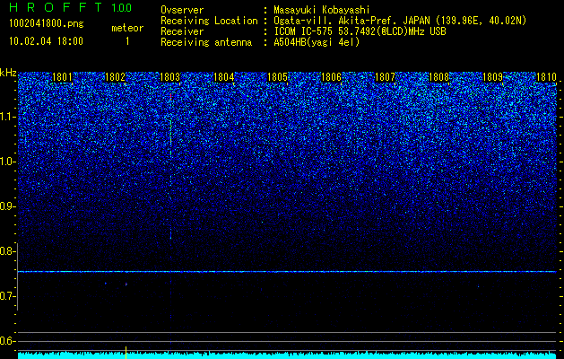Click the 1808 time marker
564x359 pixels.
click(439, 77)
